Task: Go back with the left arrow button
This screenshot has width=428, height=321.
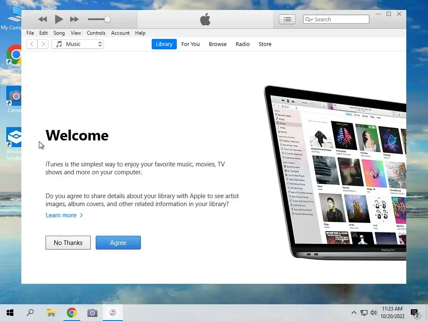Action: pyautogui.click(x=32, y=44)
